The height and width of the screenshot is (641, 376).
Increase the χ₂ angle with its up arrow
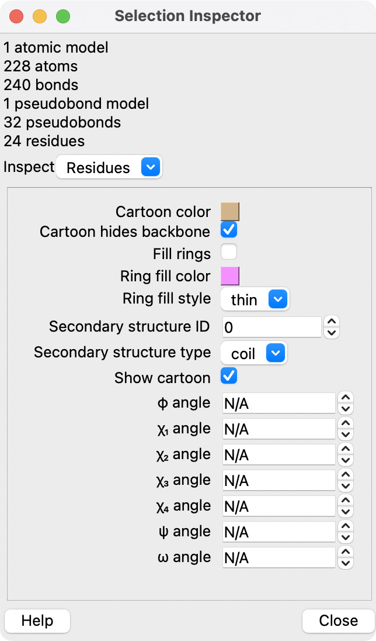(346, 450)
